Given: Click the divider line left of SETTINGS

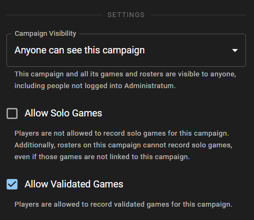Looking at the screenshot, I should pyautogui.click(x=54, y=15).
